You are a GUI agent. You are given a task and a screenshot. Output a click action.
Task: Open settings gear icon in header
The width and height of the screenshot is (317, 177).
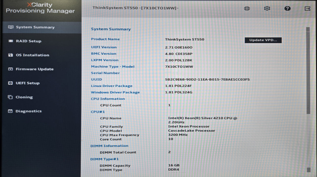267,8
